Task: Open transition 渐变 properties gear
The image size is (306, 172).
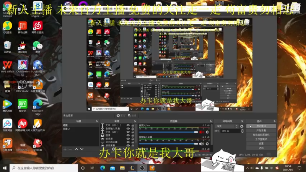Action: point(242,127)
